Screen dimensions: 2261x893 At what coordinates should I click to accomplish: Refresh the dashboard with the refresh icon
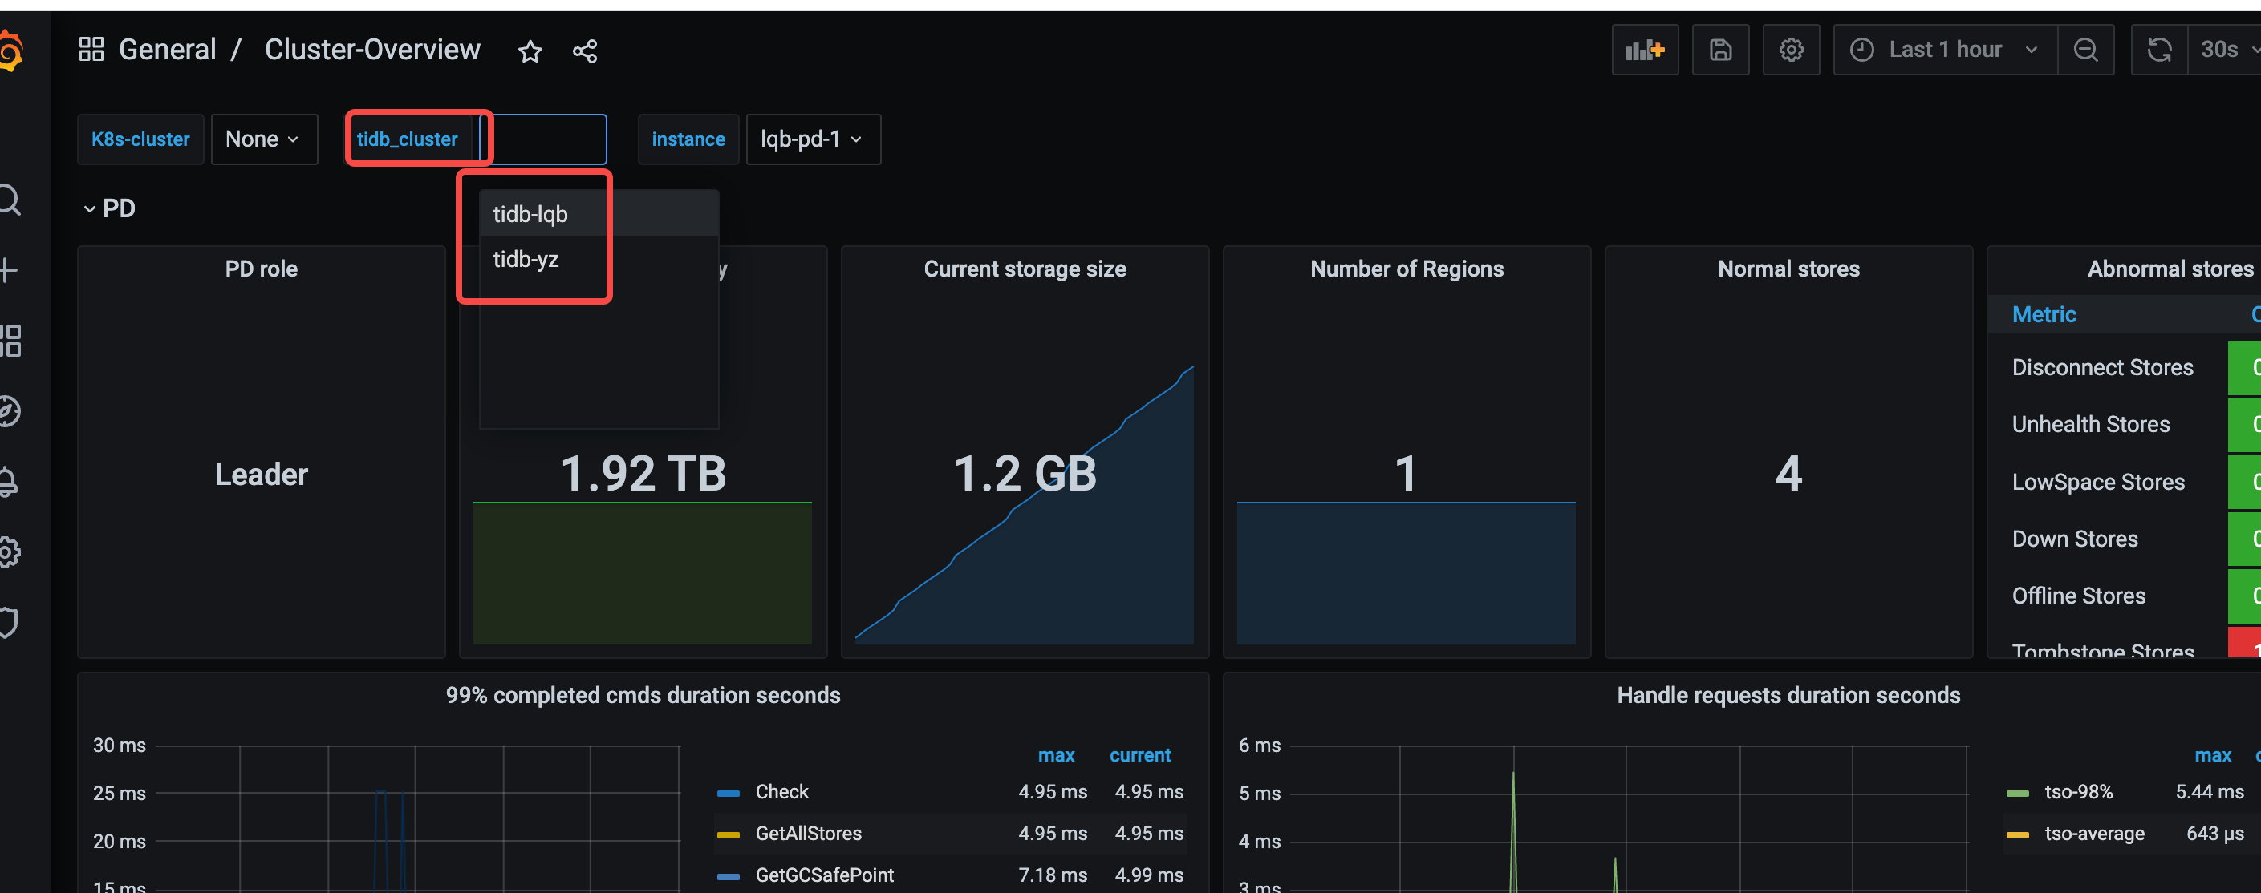(2159, 50)
